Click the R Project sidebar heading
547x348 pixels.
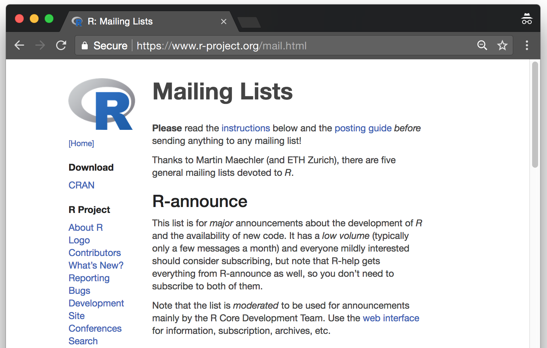coord(90,210)
